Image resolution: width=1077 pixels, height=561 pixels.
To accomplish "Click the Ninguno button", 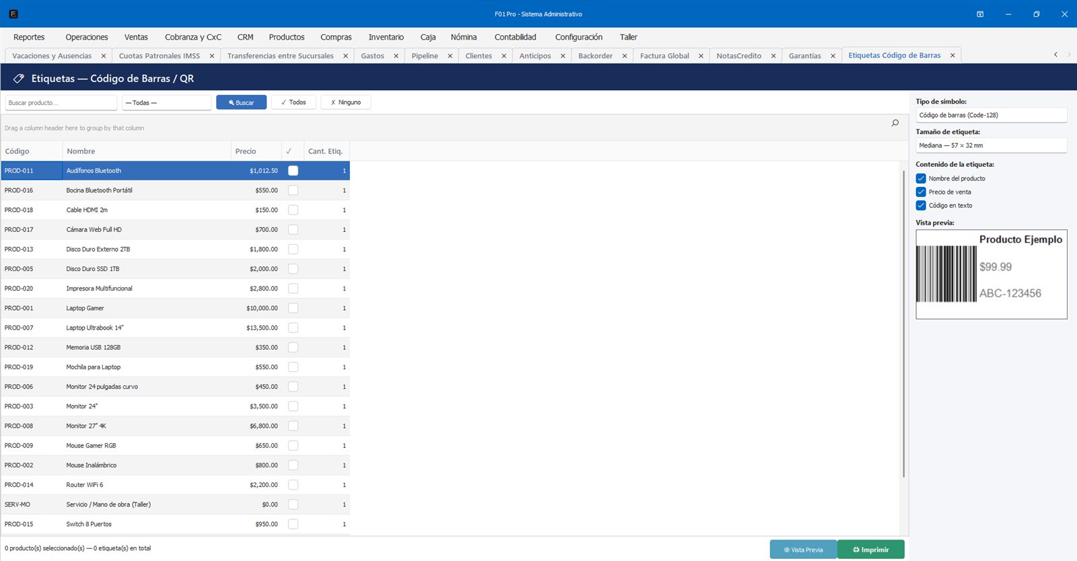I will [x=346, y=102].
